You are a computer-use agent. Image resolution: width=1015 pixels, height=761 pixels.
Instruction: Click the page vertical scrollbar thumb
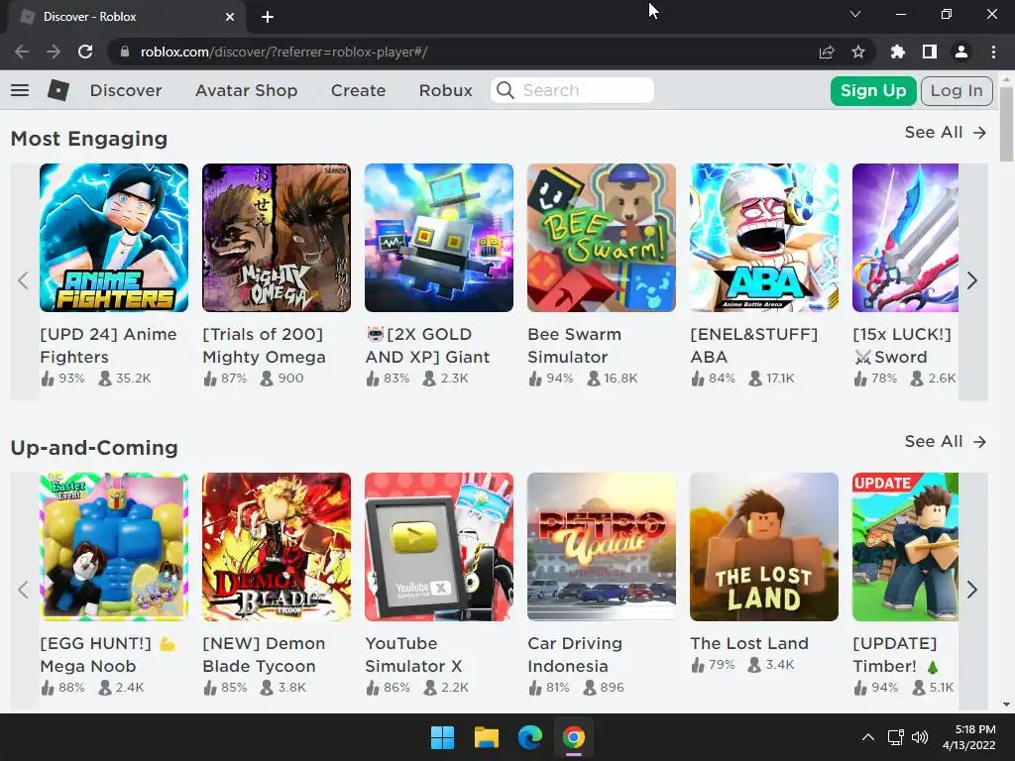pos(1006,123)
